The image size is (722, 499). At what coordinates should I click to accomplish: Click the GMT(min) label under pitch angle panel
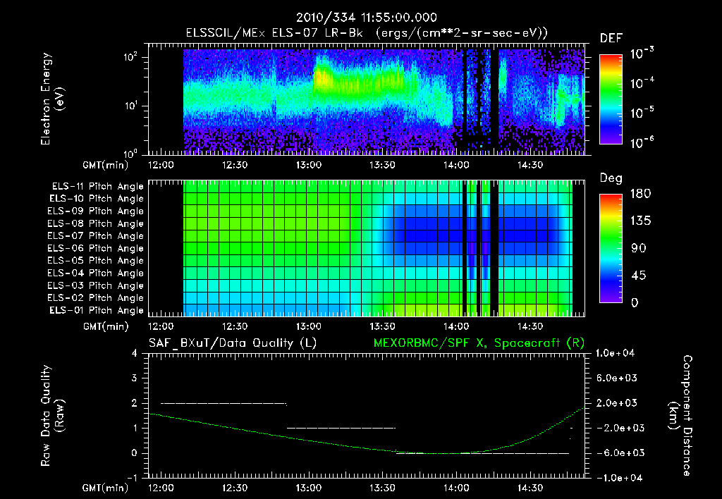[x=106, y=326]
